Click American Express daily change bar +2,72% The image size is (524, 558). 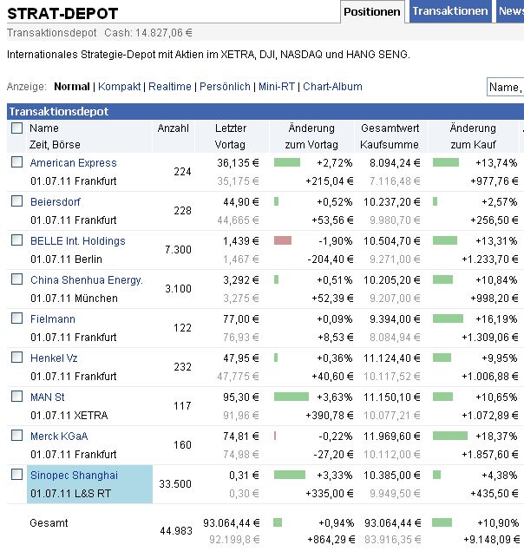pyautogui.click(x=287, y=162)
